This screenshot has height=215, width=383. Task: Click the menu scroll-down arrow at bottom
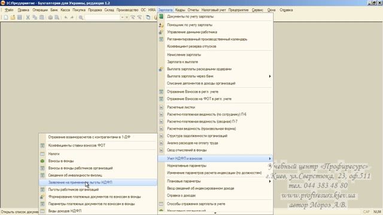point(215,213)
